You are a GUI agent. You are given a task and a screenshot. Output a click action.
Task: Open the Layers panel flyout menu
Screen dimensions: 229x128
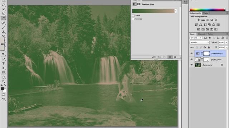click(226, 34)
